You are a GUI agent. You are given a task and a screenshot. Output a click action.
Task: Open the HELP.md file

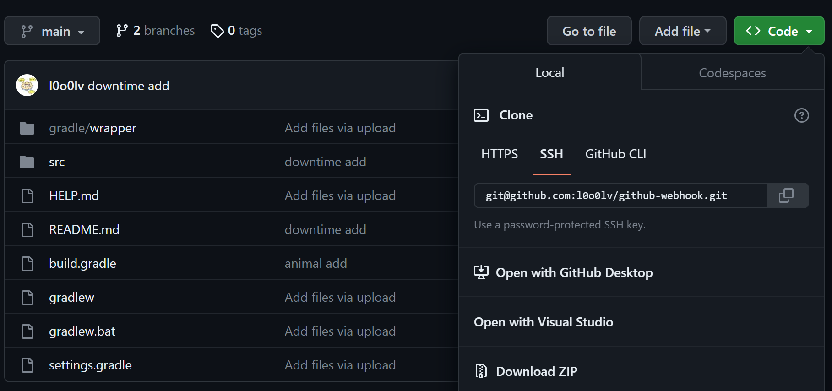[x=74, y=196]
